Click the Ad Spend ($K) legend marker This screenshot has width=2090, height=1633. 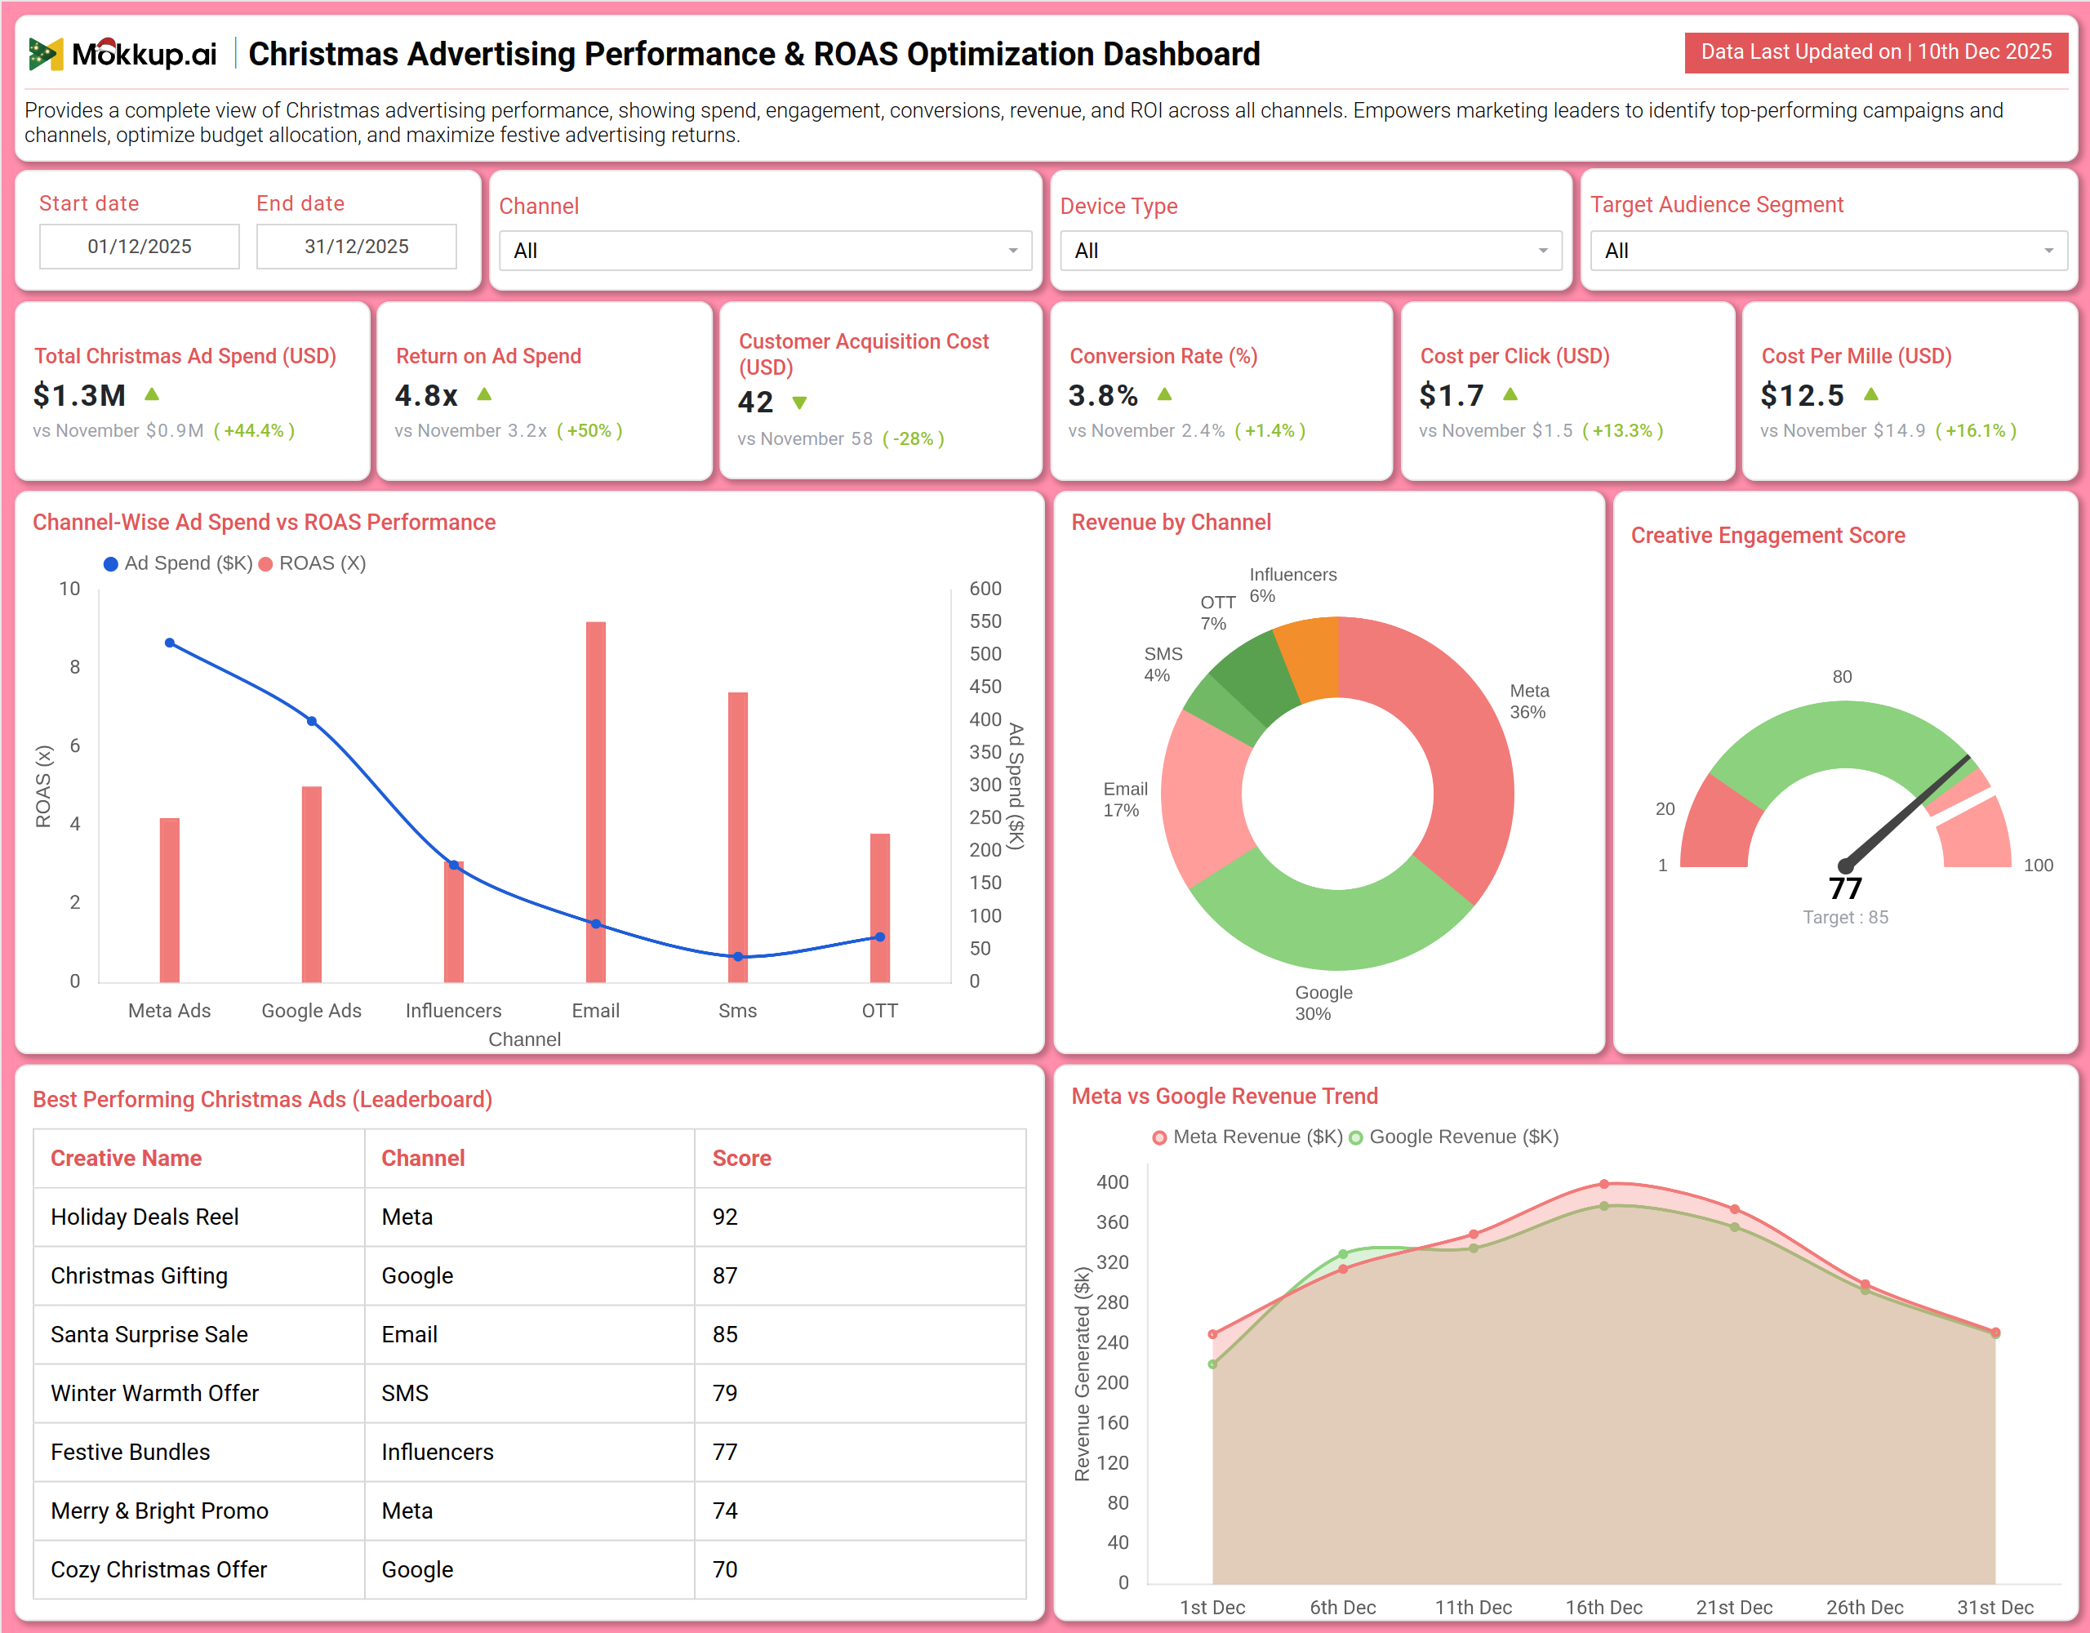(111, 564)
